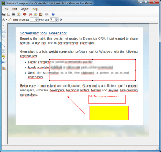Print the image with printer icon
161x152 pixels.
(x=14, y=14)
